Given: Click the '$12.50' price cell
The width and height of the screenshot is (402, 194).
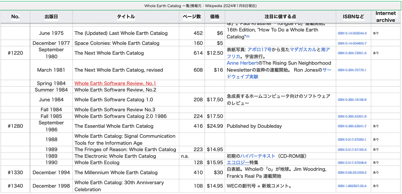Looking at the screenshot, I should point(215,53).
